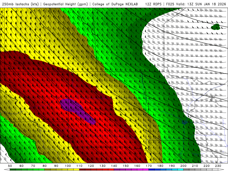Screen dimensions: 228x171
Task: Click the '140' label on the color scale
Action: tap(114, 166)
